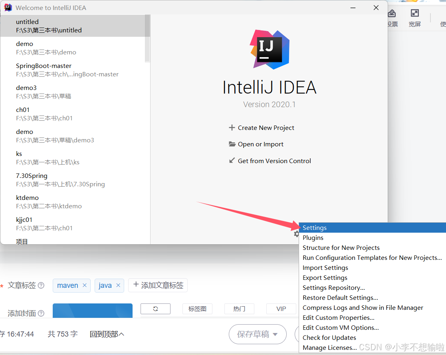Image resolution: width=446 pixels, height=355 pixels.
Task: Click the help icon next to 文章标签
Action: (x=41, y=285)
